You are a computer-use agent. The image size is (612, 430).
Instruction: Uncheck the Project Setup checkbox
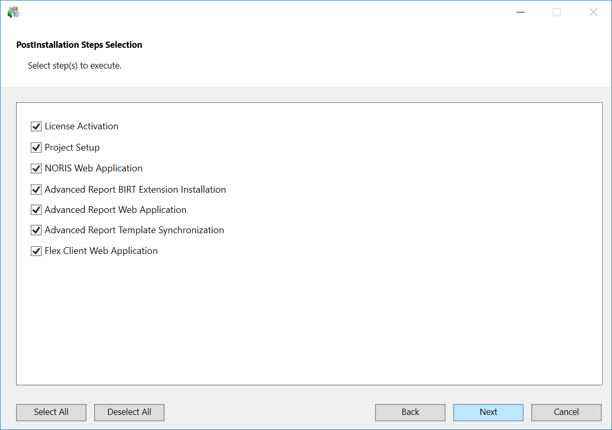tap(36, 147)
